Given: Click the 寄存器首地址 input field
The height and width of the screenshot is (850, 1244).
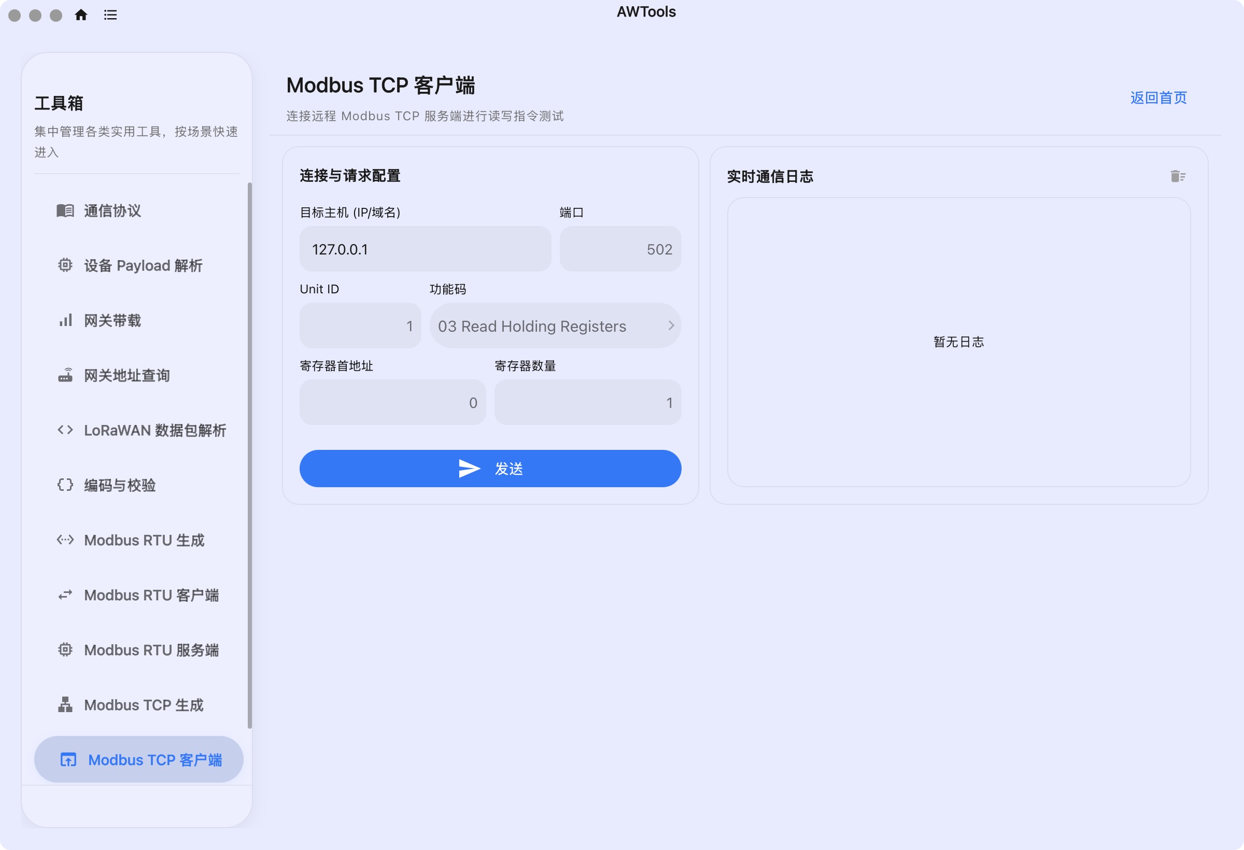Looking at the screenshot, I should click(x=392, y=403).
